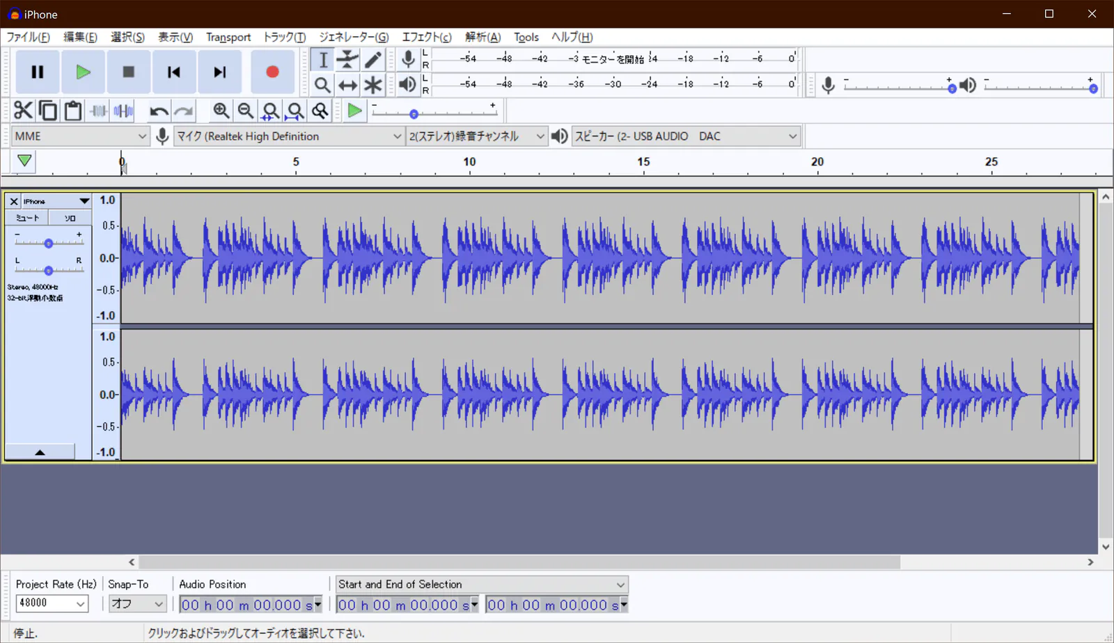Open the Transport menu
The image size is (1114, 643).
tap(228, 37)
